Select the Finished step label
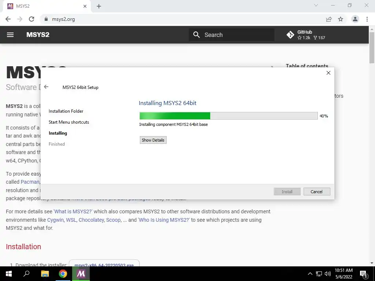The image size is (375, 281). click(x=57, y=144)
